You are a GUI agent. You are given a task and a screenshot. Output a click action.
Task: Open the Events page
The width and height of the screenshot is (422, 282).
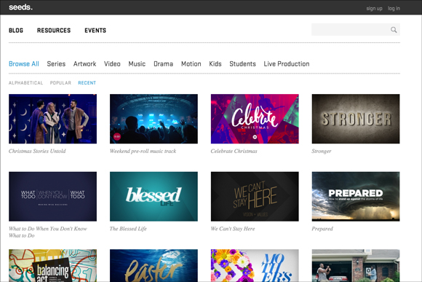pyautogui.click(x=95, y=31)
